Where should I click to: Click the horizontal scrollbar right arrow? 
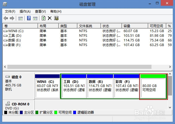point(170,67)
